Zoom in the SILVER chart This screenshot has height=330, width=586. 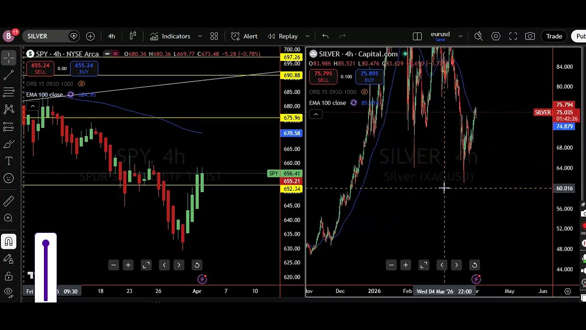pyautogui.click(x=406, y=265)
